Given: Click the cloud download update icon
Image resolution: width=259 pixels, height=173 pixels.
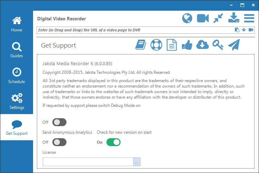Looking at the screenshot, I should [203, 45].
